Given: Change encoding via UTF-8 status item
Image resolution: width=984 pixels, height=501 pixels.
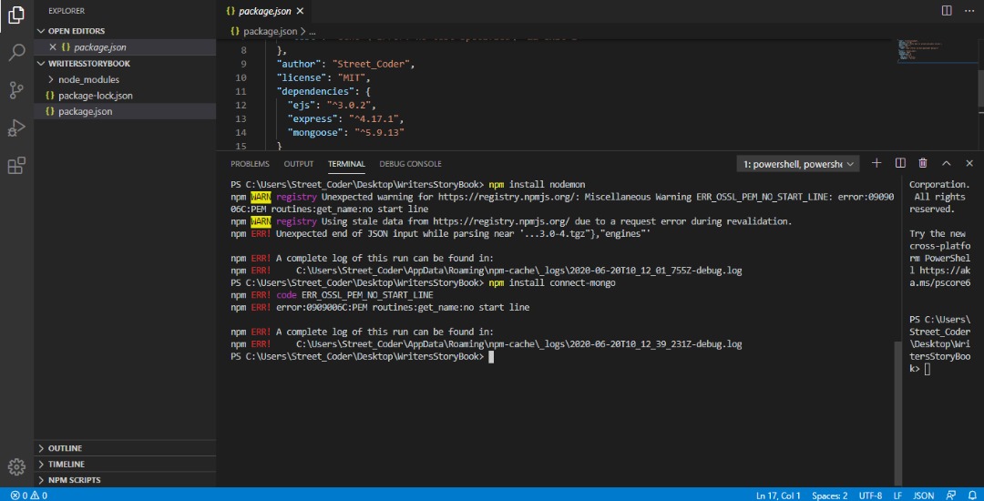Looking at the screenshot, I should pos(870,496).
